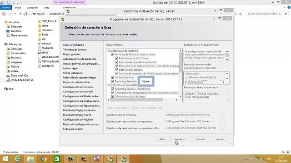Click the Atrás button
Viewport: 291px width, 163px height.
[x=161, y=139]
